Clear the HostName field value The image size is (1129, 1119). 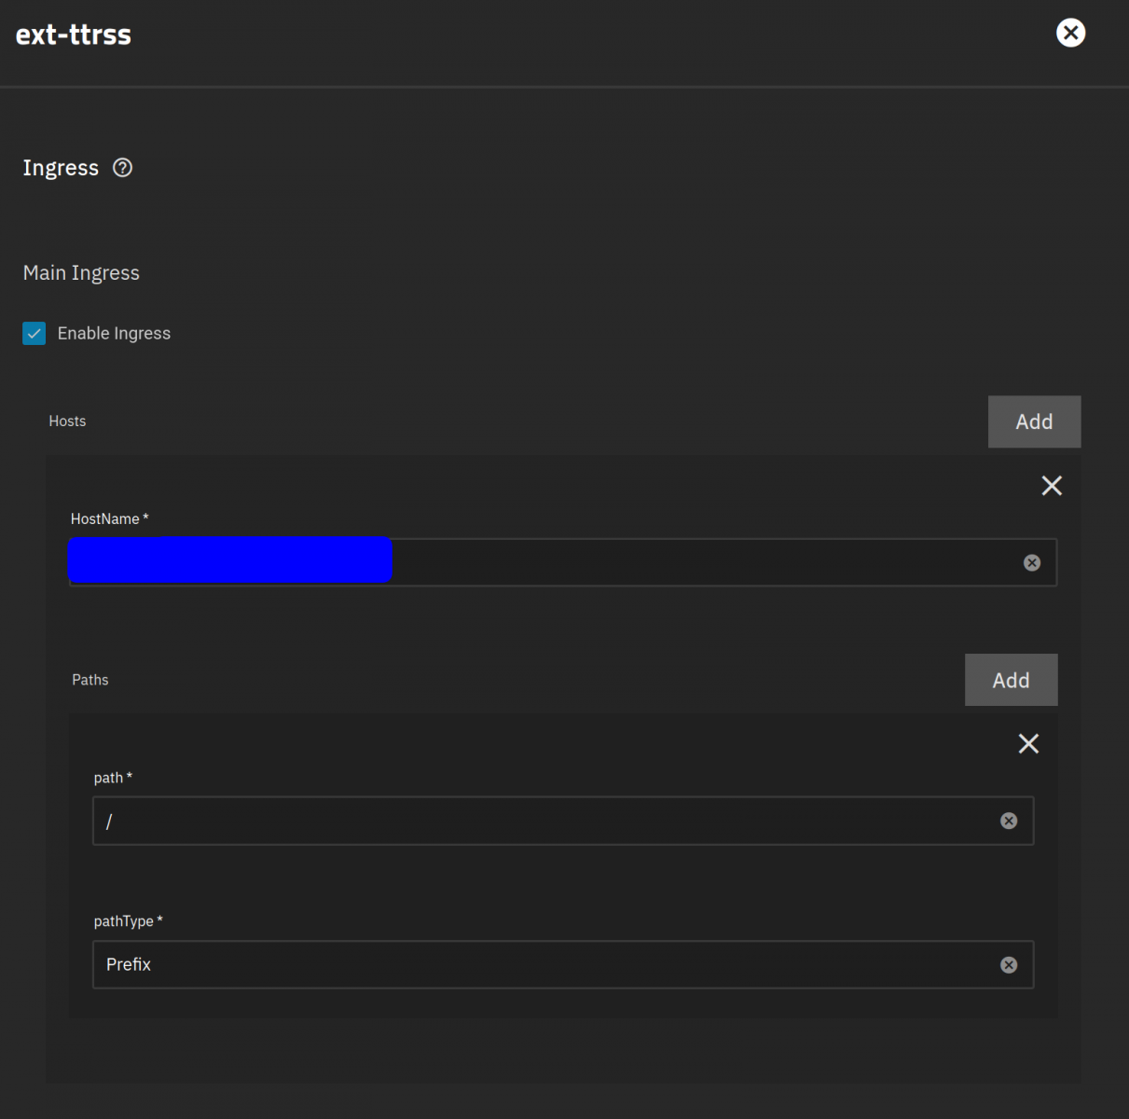coord(1032,562)
